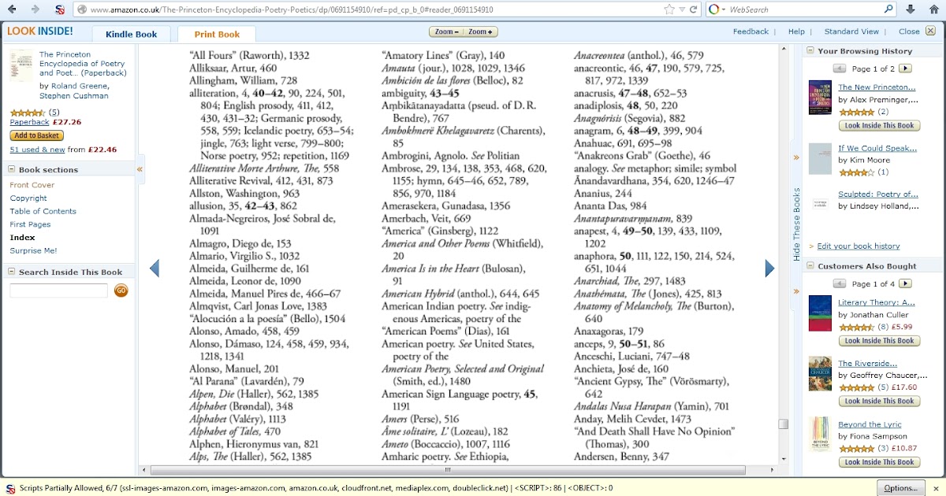Click the Paperback format link
Viewport: 946px width, 496px height.
point(29,122)
